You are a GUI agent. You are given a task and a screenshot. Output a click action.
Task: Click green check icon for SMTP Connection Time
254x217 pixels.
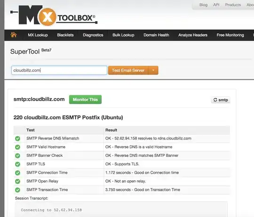tap(17, 173)
